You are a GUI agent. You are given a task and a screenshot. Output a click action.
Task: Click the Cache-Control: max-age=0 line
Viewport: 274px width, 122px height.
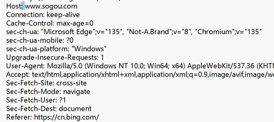50,23
